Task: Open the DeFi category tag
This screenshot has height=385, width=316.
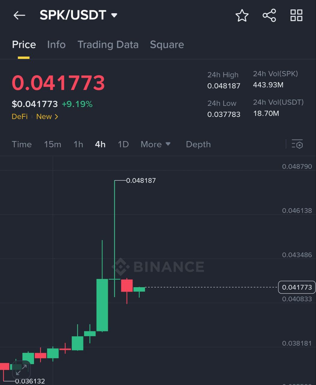Action: (x=20, y=117)
